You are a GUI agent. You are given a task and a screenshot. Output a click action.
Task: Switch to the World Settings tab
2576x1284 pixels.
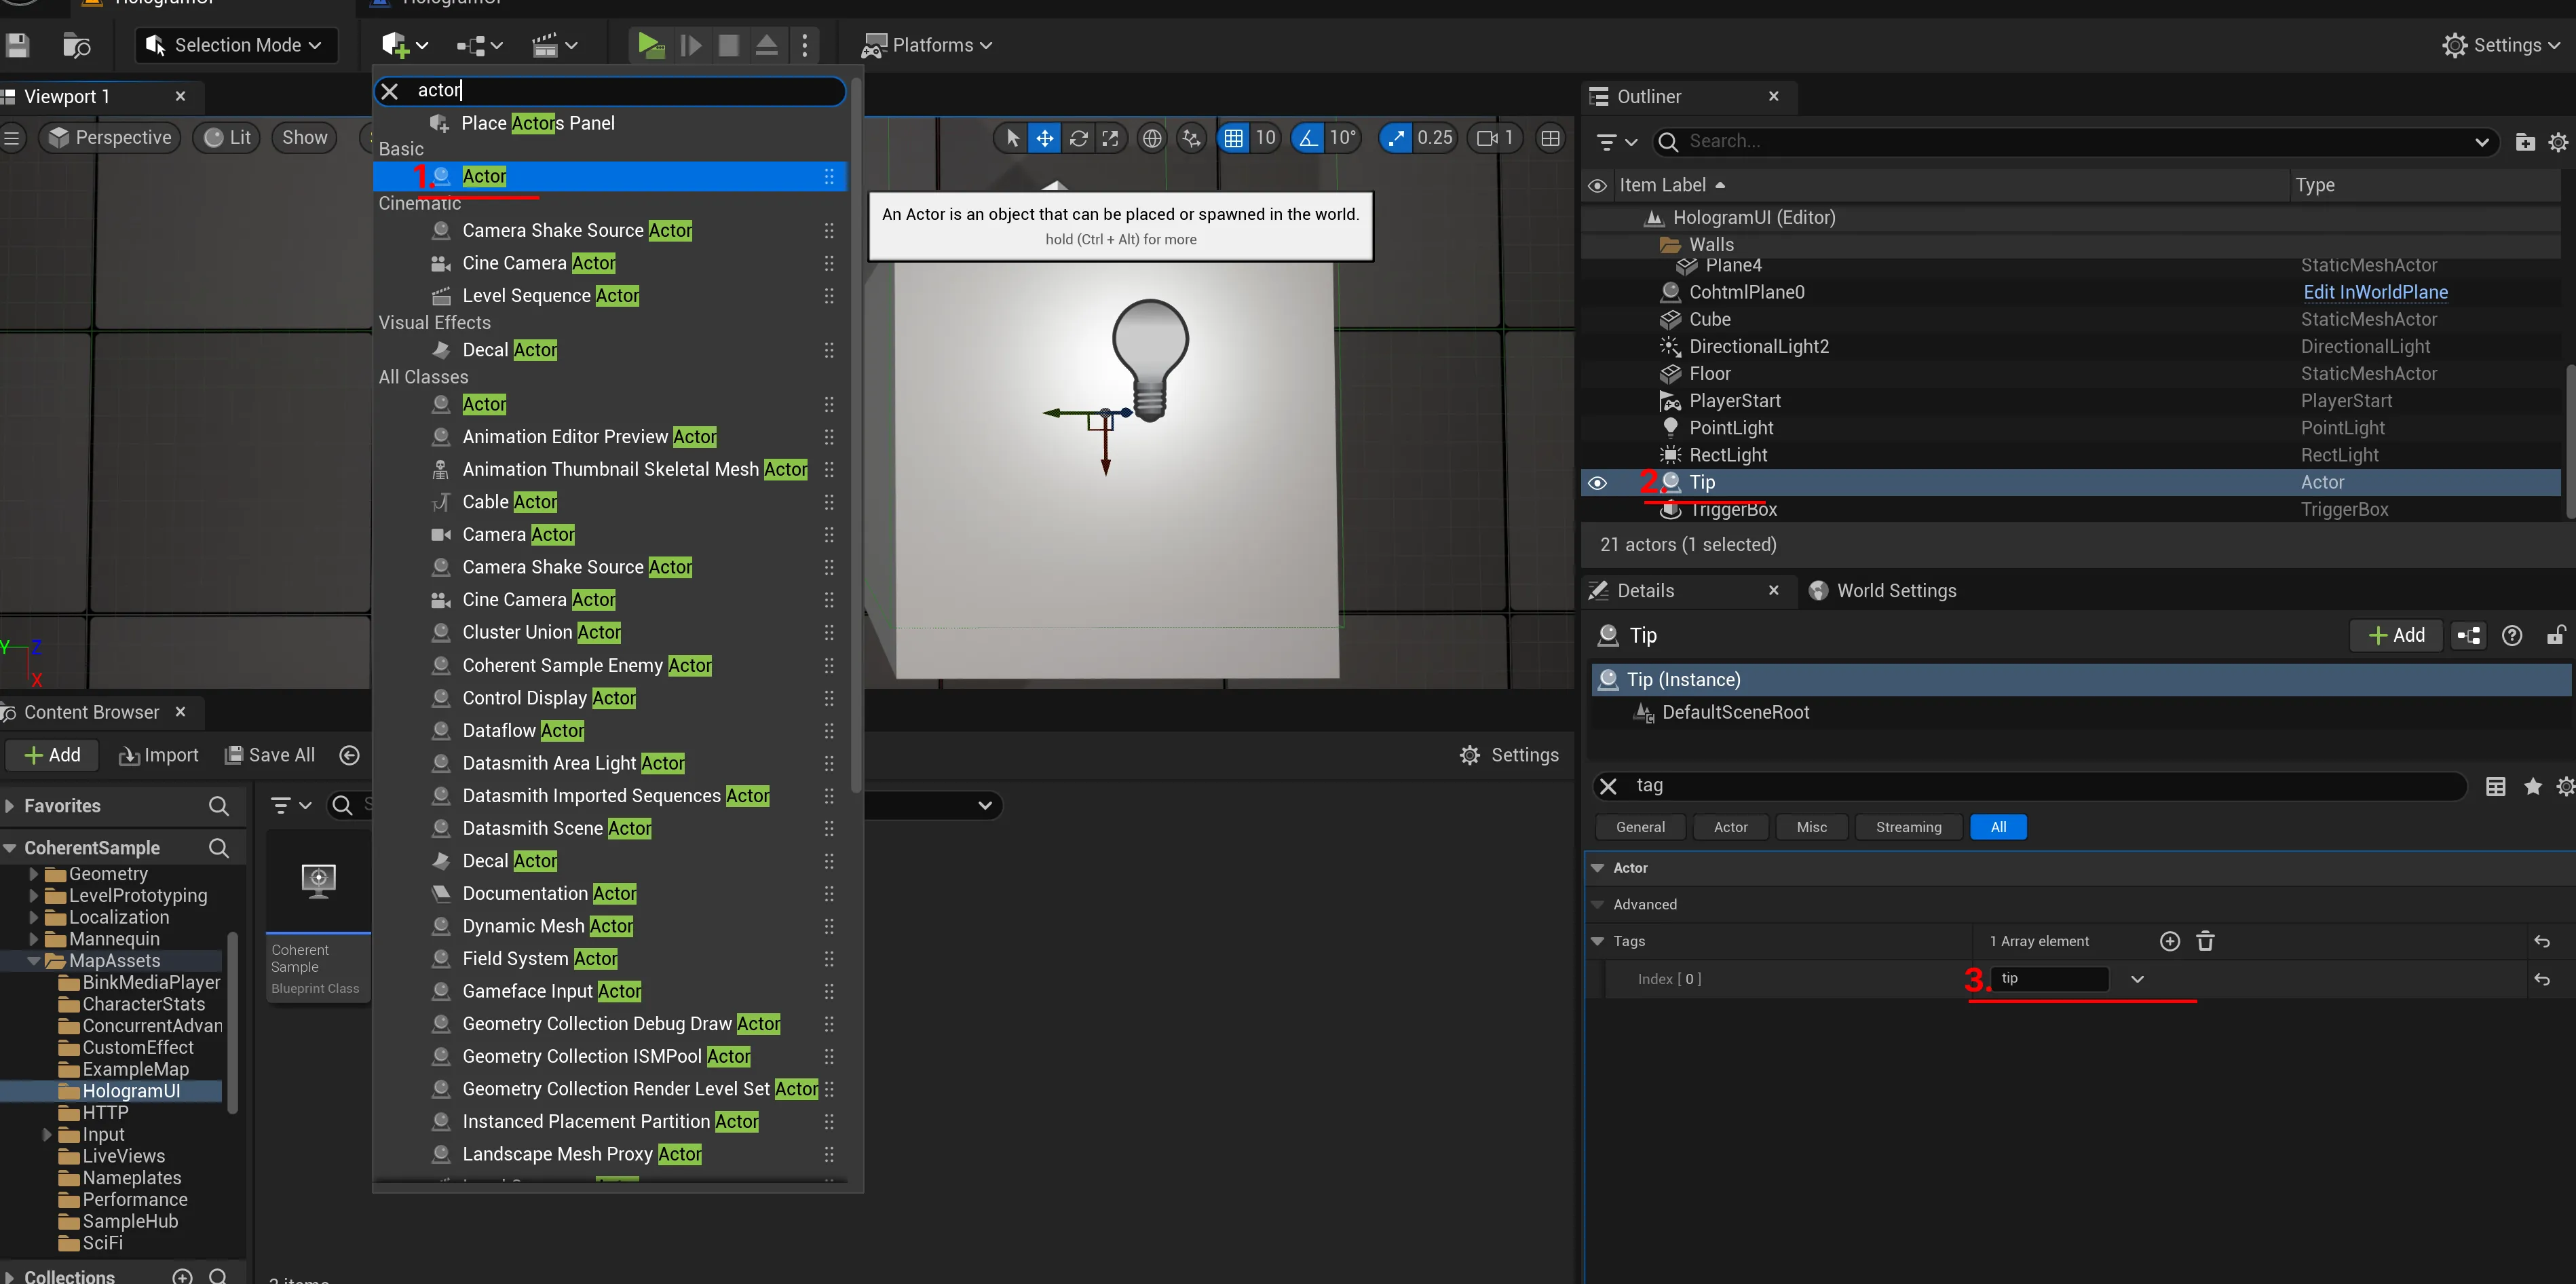click(1895, 591)
